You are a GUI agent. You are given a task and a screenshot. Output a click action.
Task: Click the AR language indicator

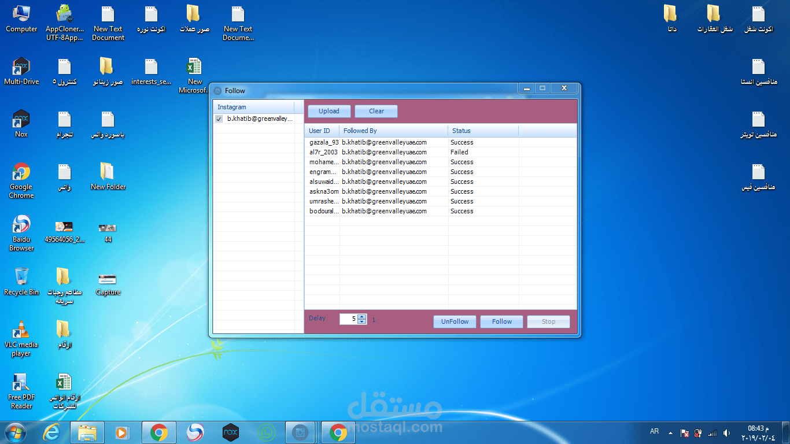654,432
